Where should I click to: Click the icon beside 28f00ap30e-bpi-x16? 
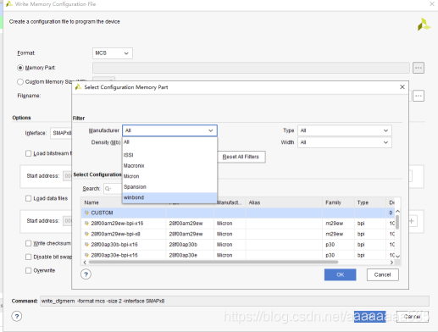[x=86, y=255]
